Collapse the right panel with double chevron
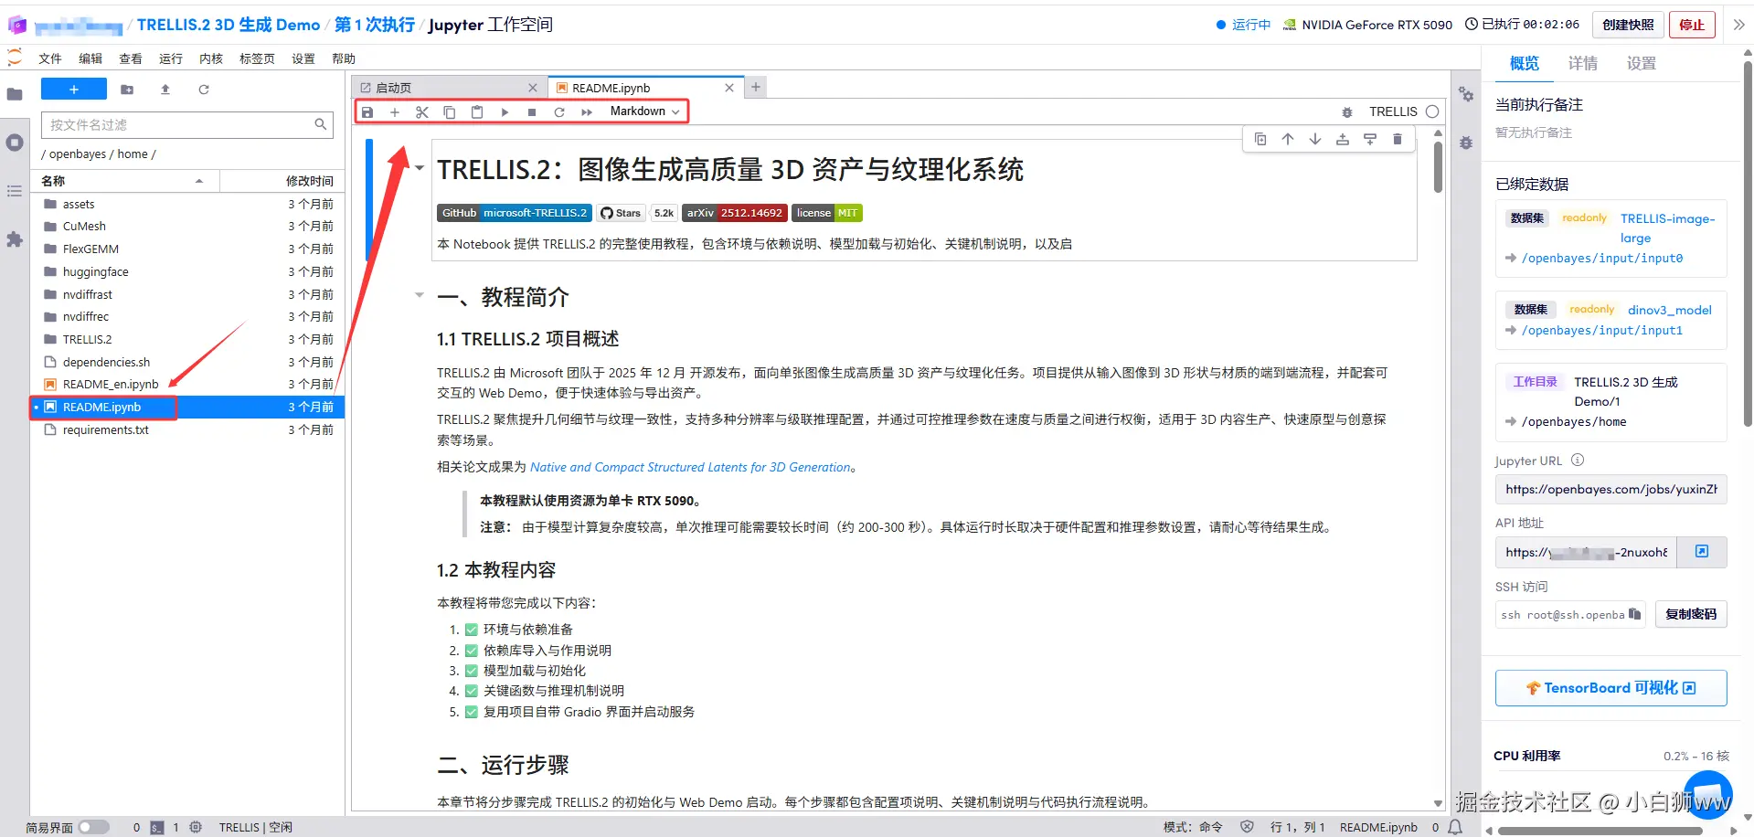Screen dimensions: 1754x837 point(1738,25)
